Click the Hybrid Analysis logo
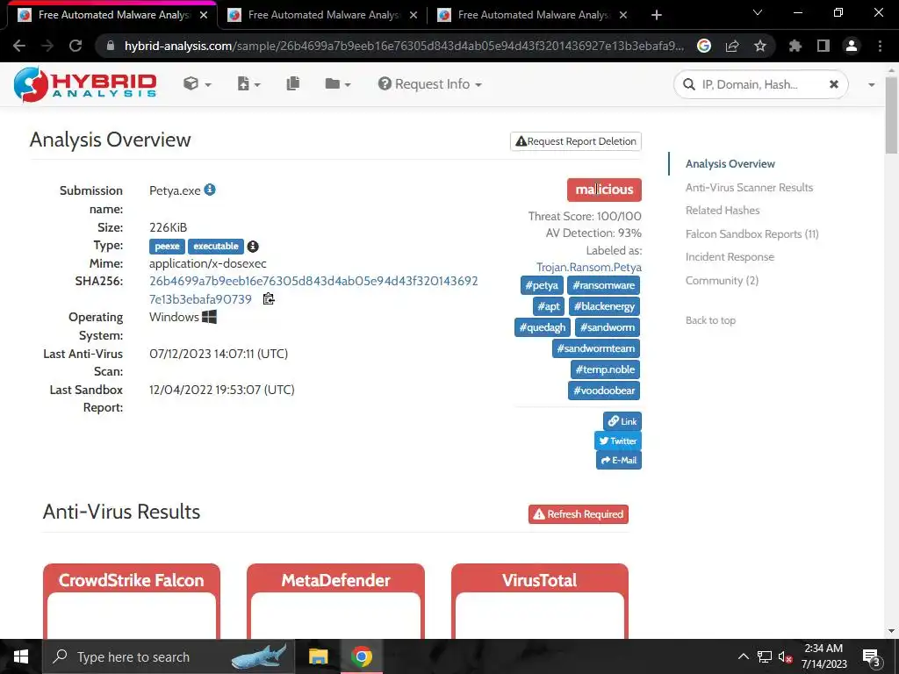Screen dimensions: 899x674 click(x=85, y=84)
